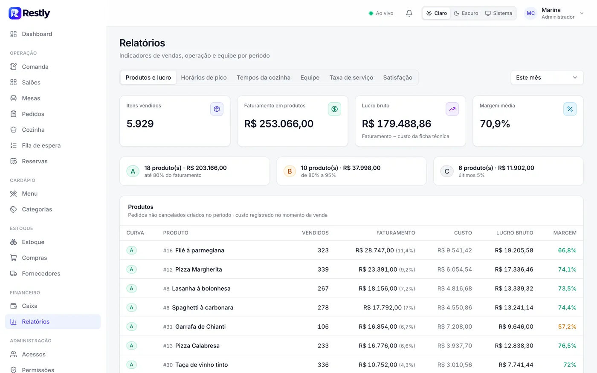Click the Cozinha chef hat icon
Image resolution: width=597 pixels, height=373 pixels.
tap(14, 130)
